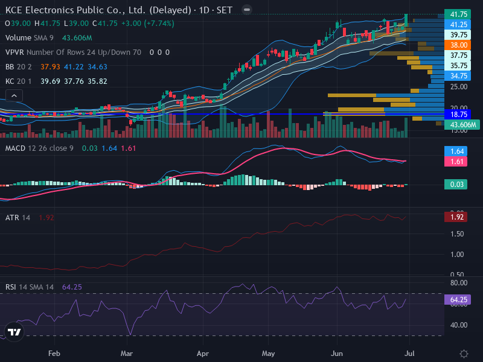This screenshot has width=483, height=362.
Task: Click the ATR legend value 1.92
Action: pos(46,218)
